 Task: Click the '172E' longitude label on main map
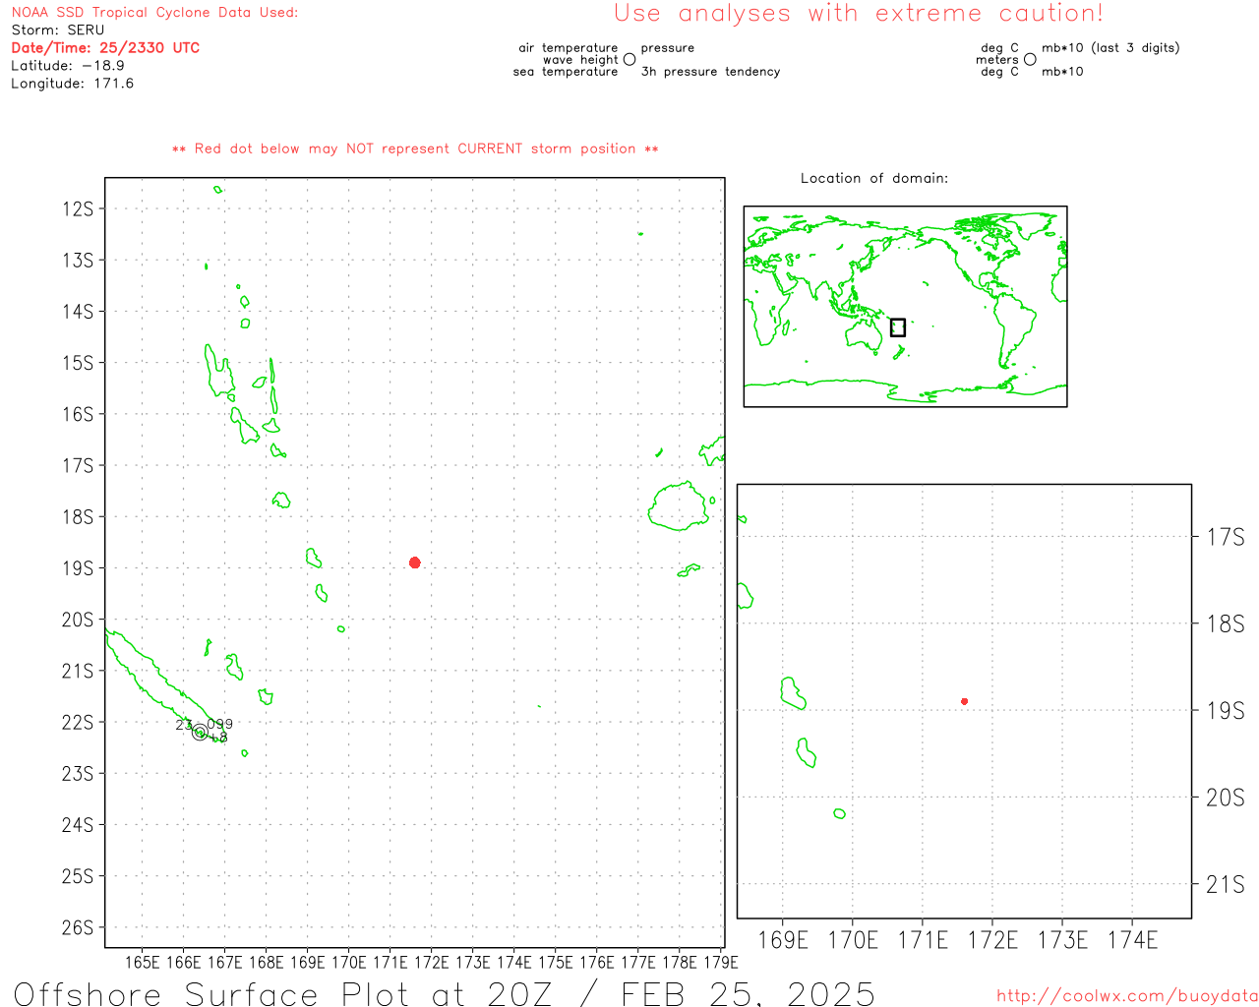[431, 962]
